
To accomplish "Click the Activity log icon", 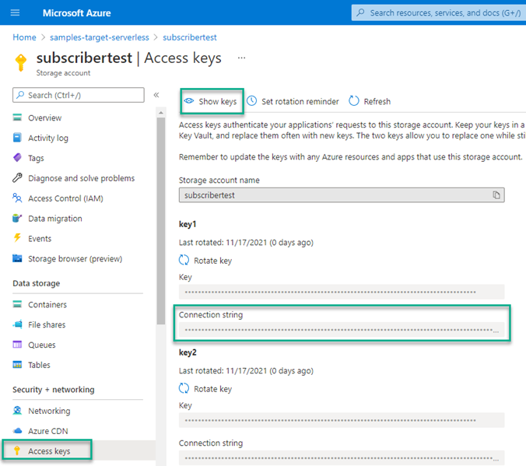I will tap(17, 138).
